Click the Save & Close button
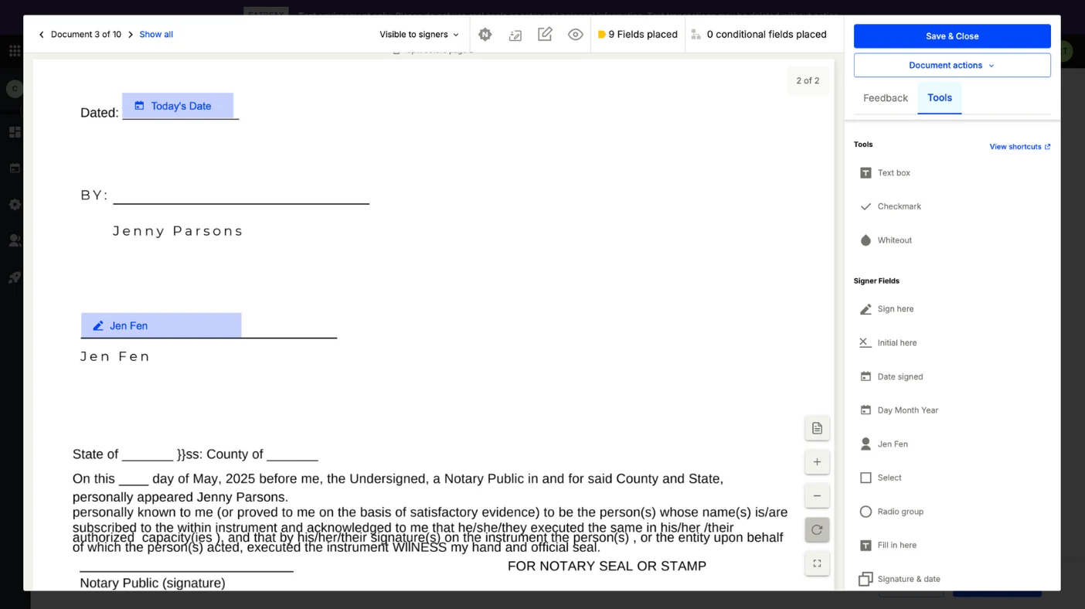The height and width of the screenshot is (609, 1085). [952, 36]
